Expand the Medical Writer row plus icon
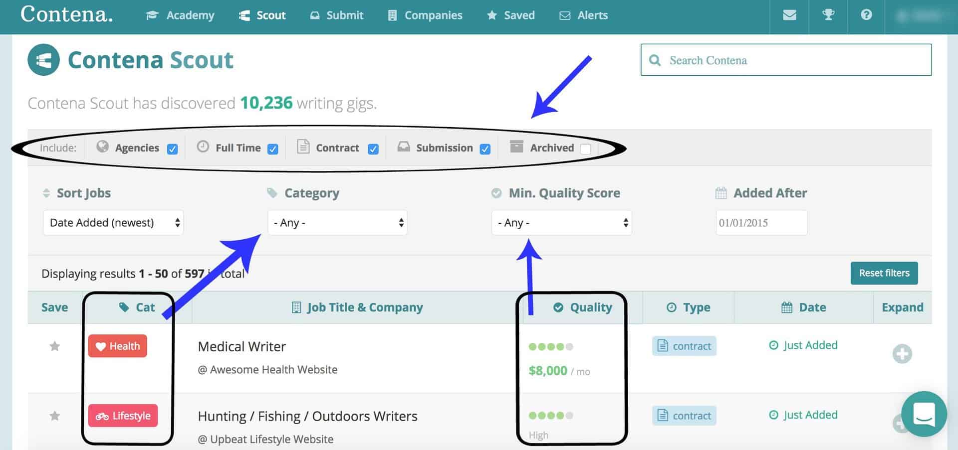 click(x=902, y=354)
